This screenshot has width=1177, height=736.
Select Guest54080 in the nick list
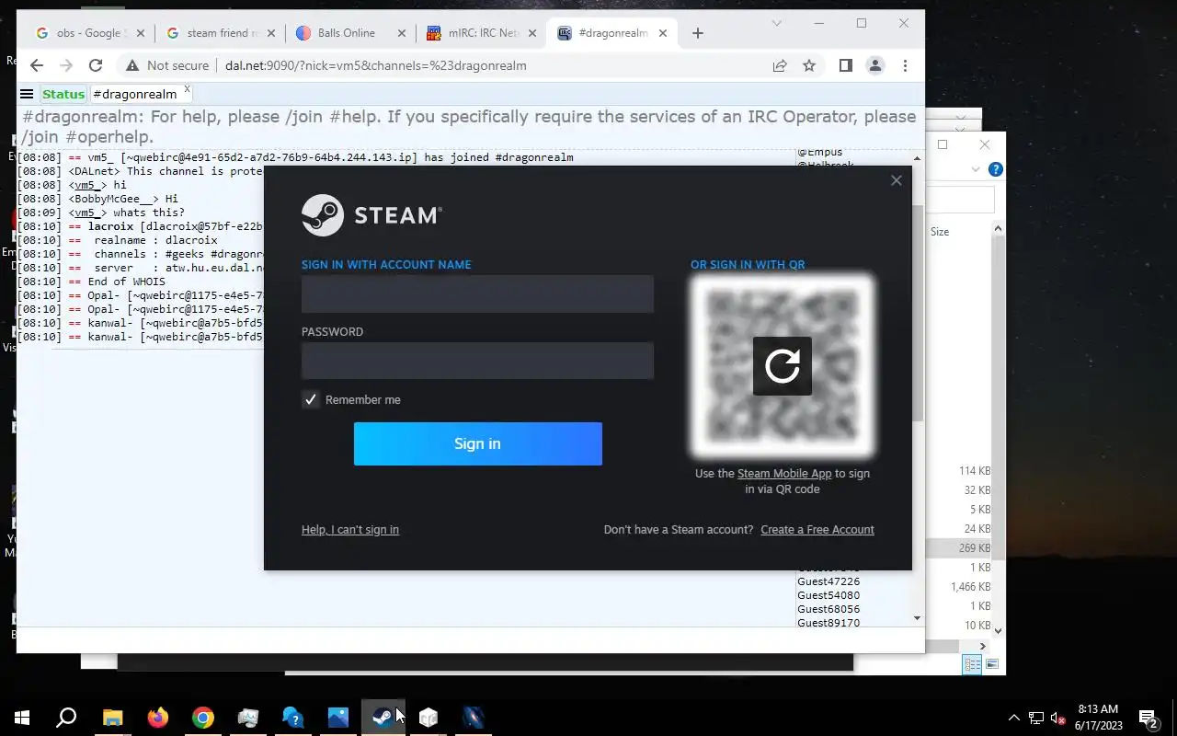828,595
